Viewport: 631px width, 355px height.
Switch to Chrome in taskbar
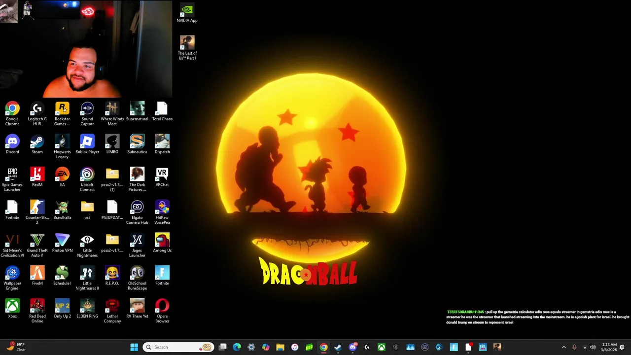323,347
